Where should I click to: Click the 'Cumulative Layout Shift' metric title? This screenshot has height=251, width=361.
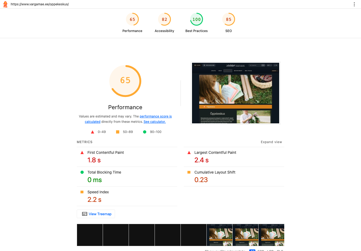(x=215, y=172)
